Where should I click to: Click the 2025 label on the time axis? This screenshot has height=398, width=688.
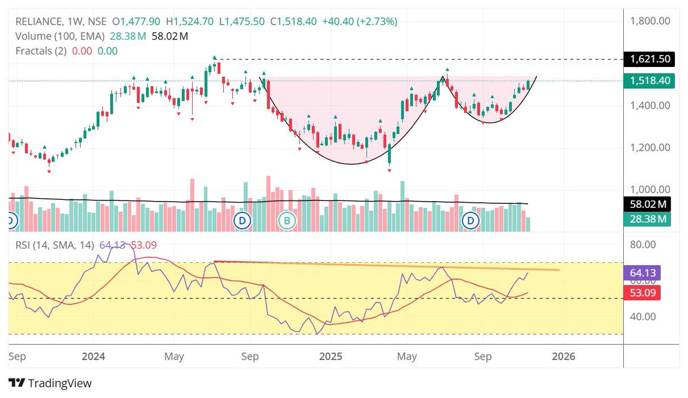tap(331, 357)
